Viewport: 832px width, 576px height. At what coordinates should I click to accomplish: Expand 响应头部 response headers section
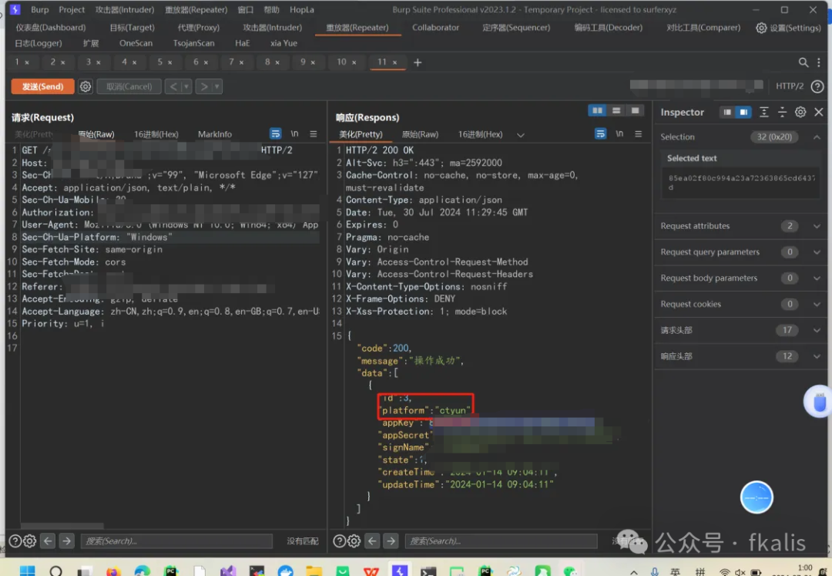click(817, 356)
